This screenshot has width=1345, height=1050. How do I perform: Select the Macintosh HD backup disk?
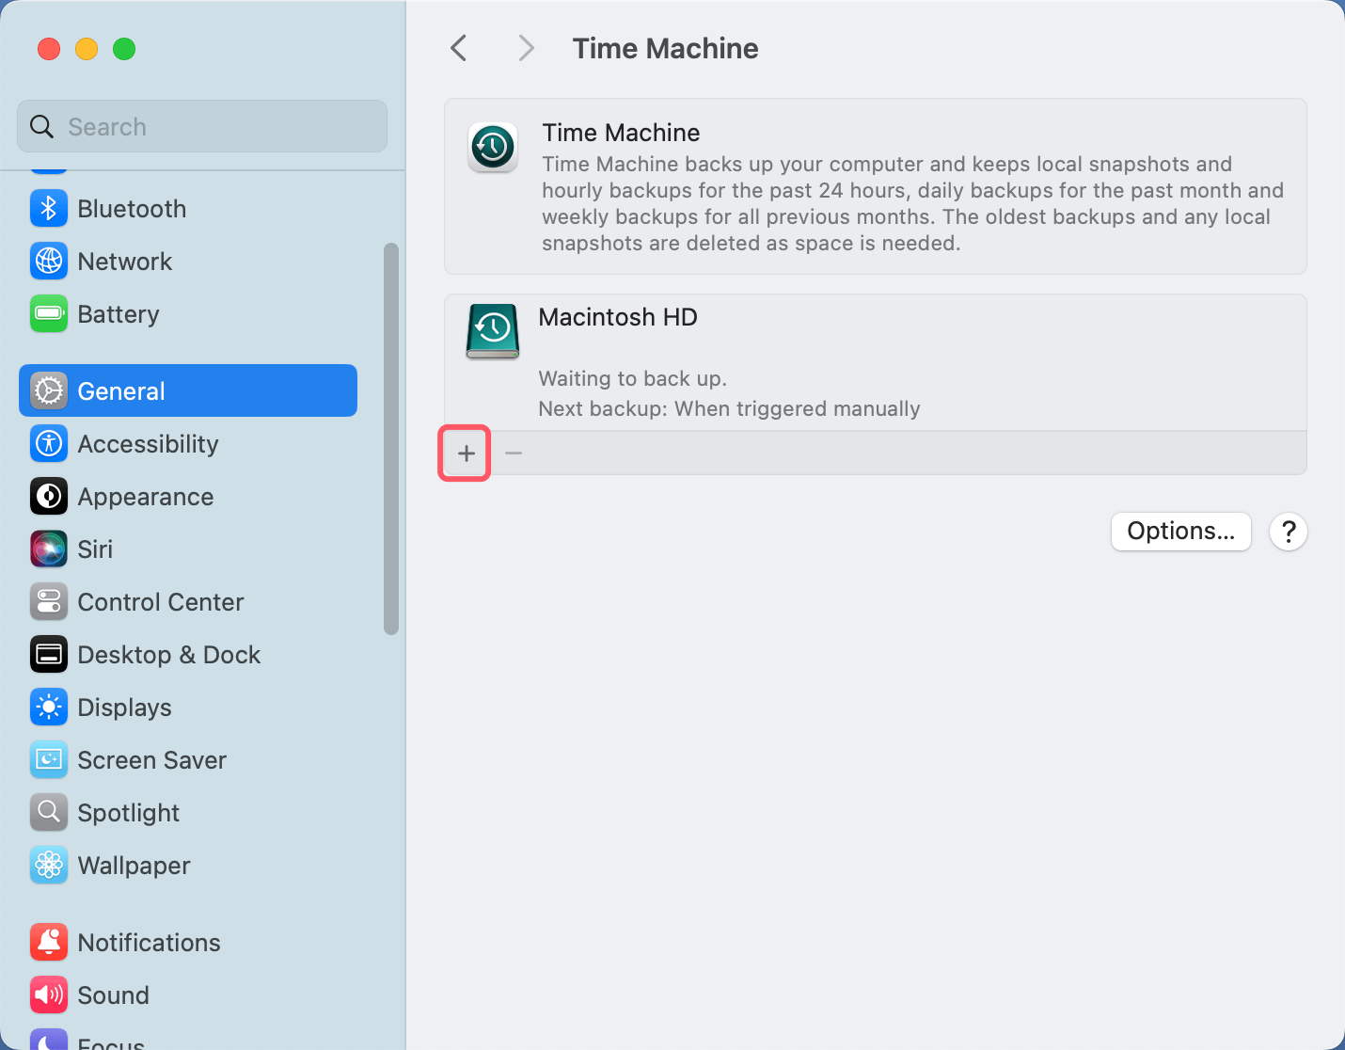click(875, 362)
